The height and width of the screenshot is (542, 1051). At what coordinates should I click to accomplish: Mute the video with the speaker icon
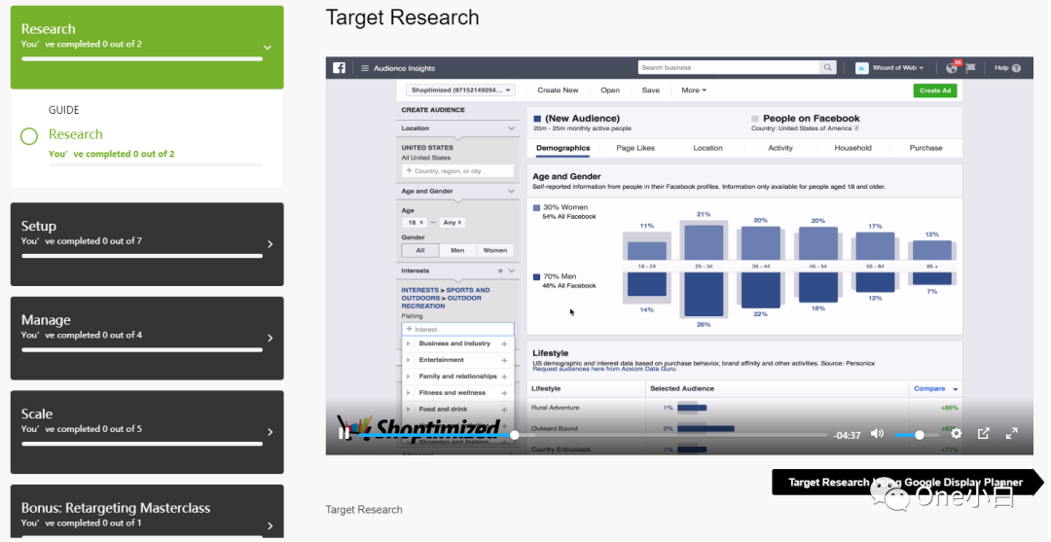point(877,434)
